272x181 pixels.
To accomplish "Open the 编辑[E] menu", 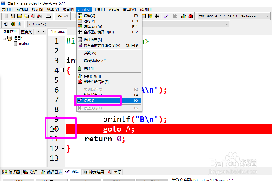I will coord(22,9).
